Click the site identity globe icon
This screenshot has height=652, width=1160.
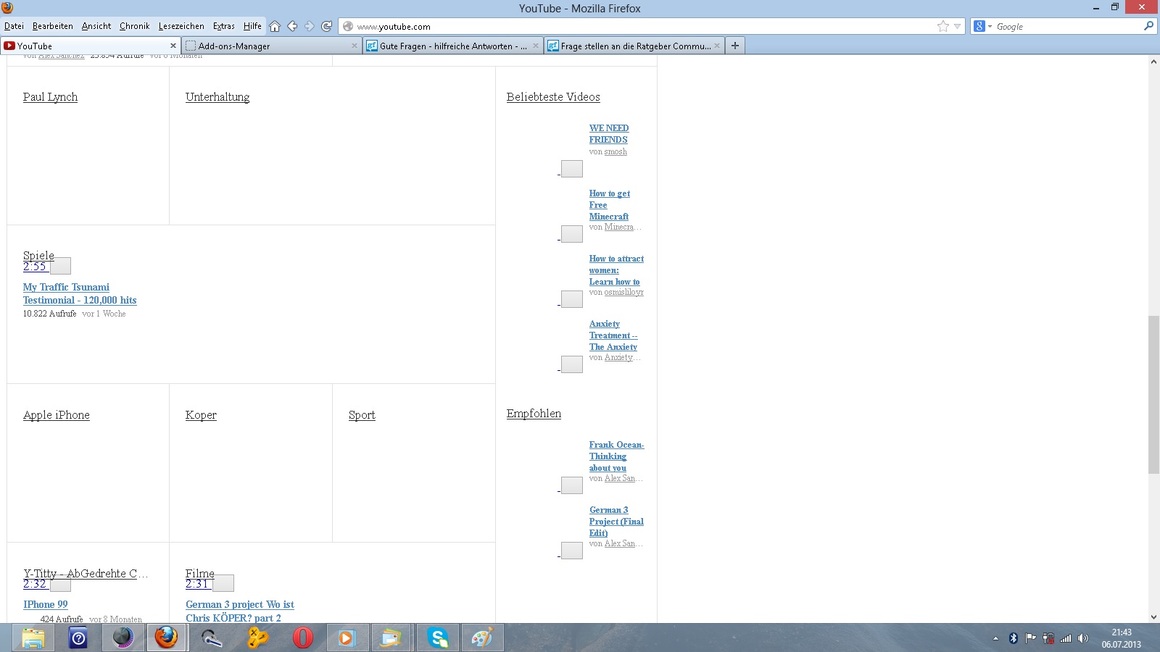point(348,26)
